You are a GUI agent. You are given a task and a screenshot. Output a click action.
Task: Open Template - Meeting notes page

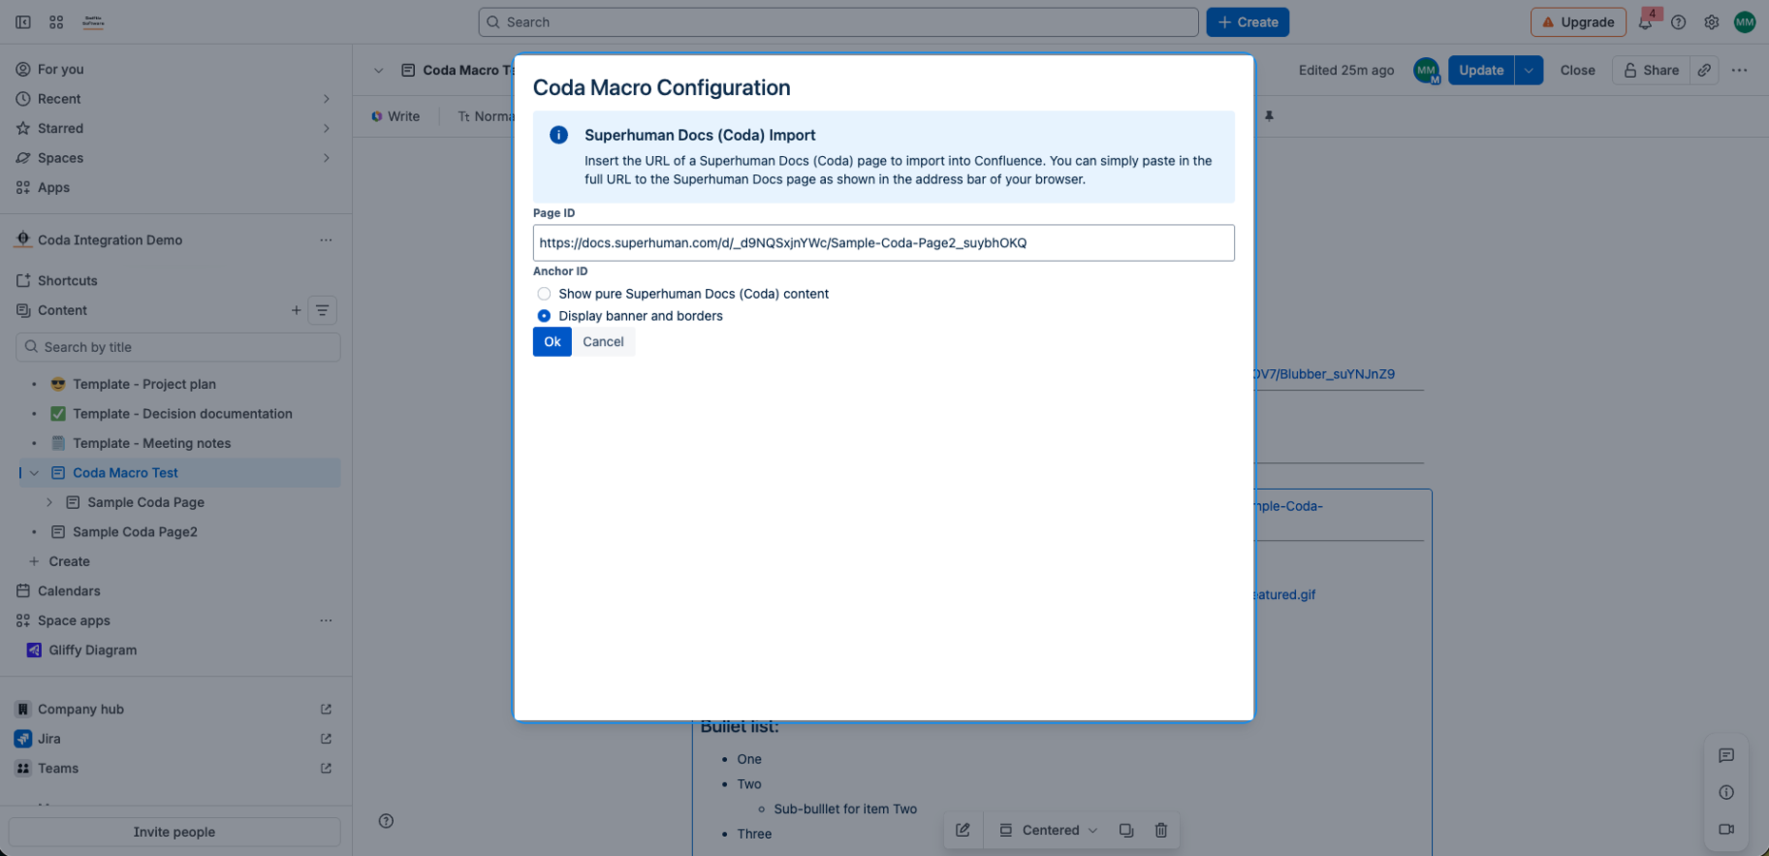152,443
